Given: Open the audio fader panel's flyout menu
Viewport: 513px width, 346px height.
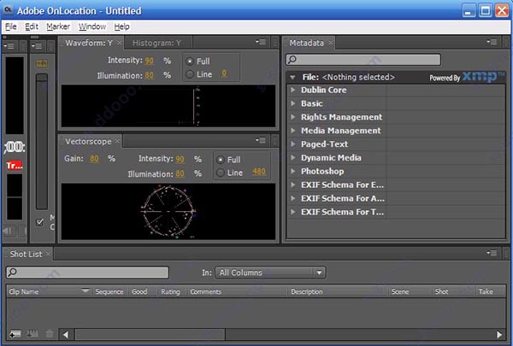Looking at the screenshot, I should [36, 46].
